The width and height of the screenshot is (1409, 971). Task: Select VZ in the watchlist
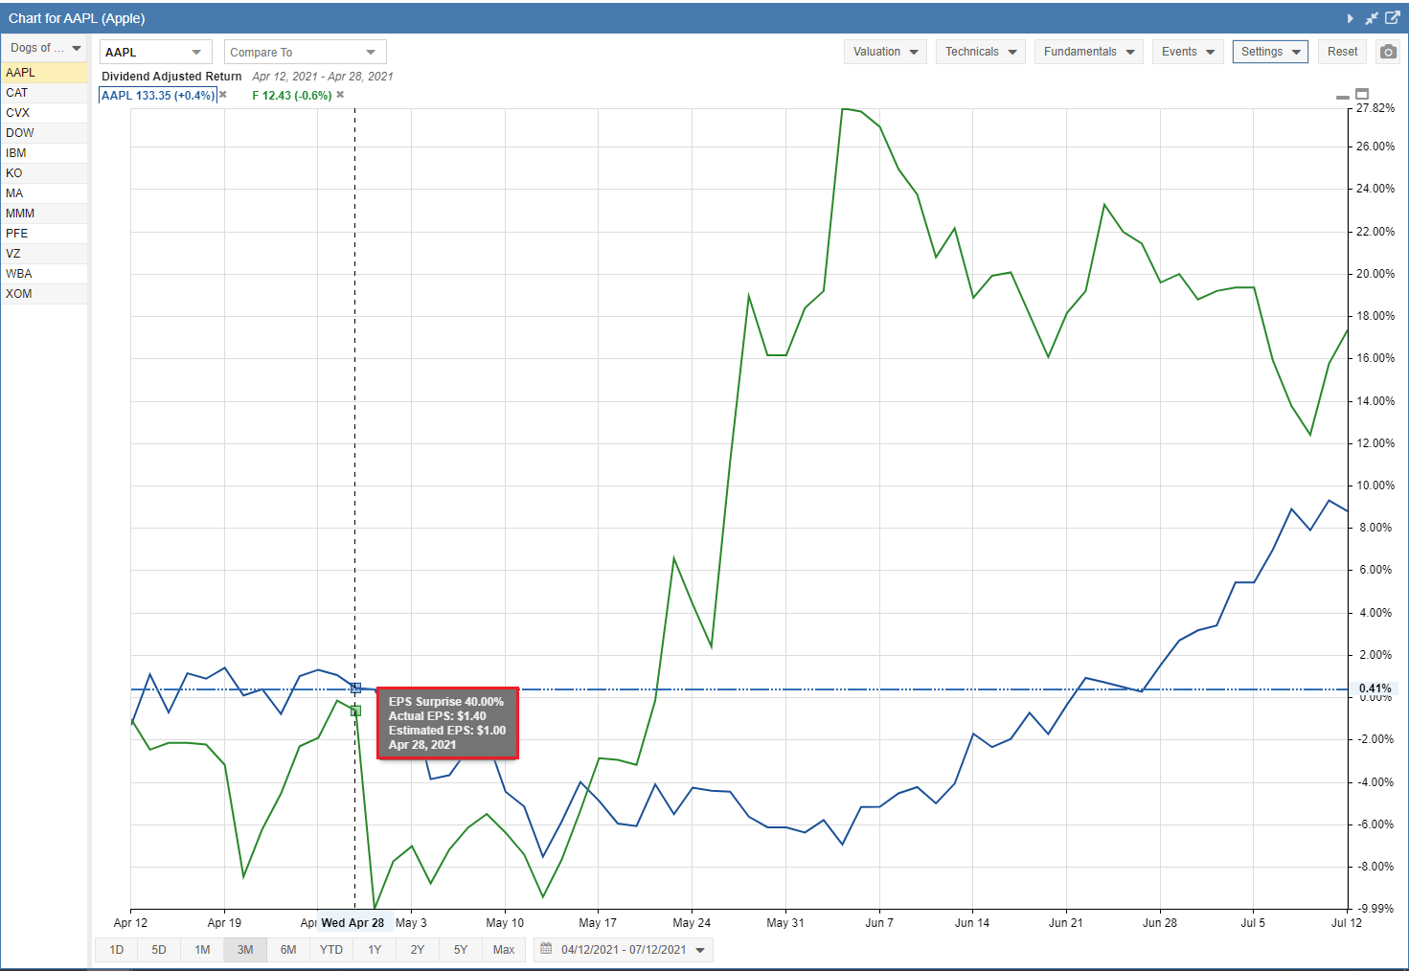click(44, 254)
